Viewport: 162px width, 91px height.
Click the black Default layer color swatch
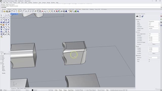(32, 90)
